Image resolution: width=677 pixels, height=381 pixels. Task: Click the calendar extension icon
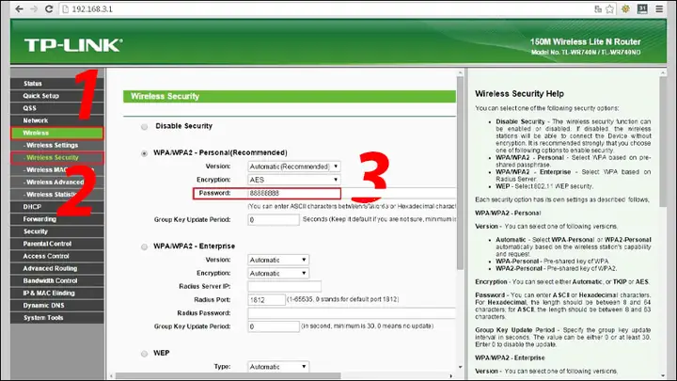642,8
